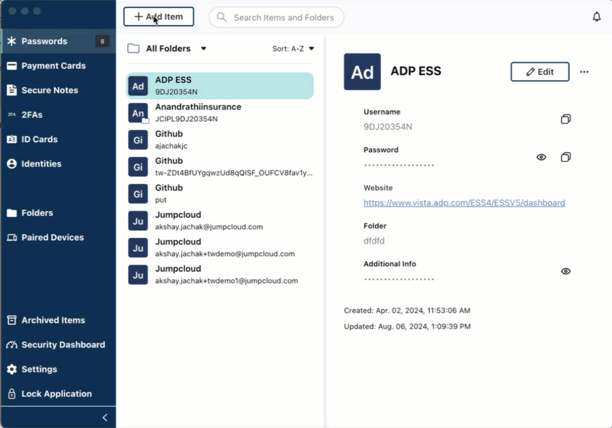This screenshot has width=612, height=428.
Task: Copy the username using the copy icon
Action: point(565,119)
